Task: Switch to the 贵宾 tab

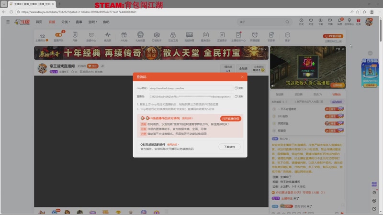Action: pos(317,94)
